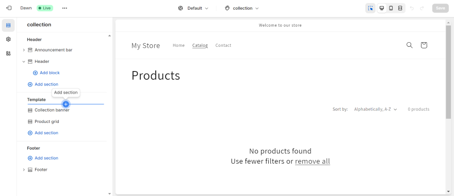Screen dimensions: 454x196
Task: Click the remove all filters link
Action: [313, 161]
